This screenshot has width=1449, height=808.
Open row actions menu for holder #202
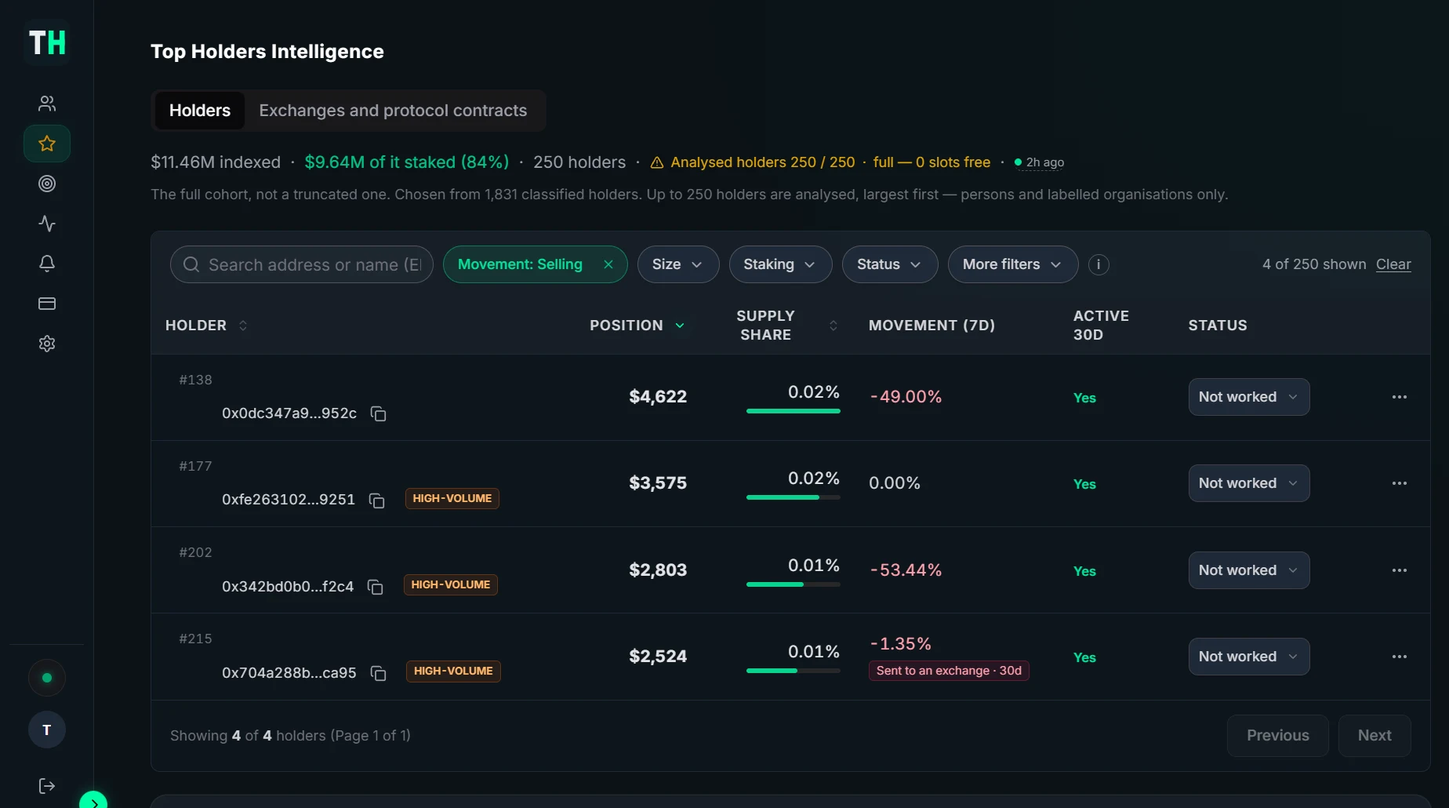click(x=1400, y=570)
